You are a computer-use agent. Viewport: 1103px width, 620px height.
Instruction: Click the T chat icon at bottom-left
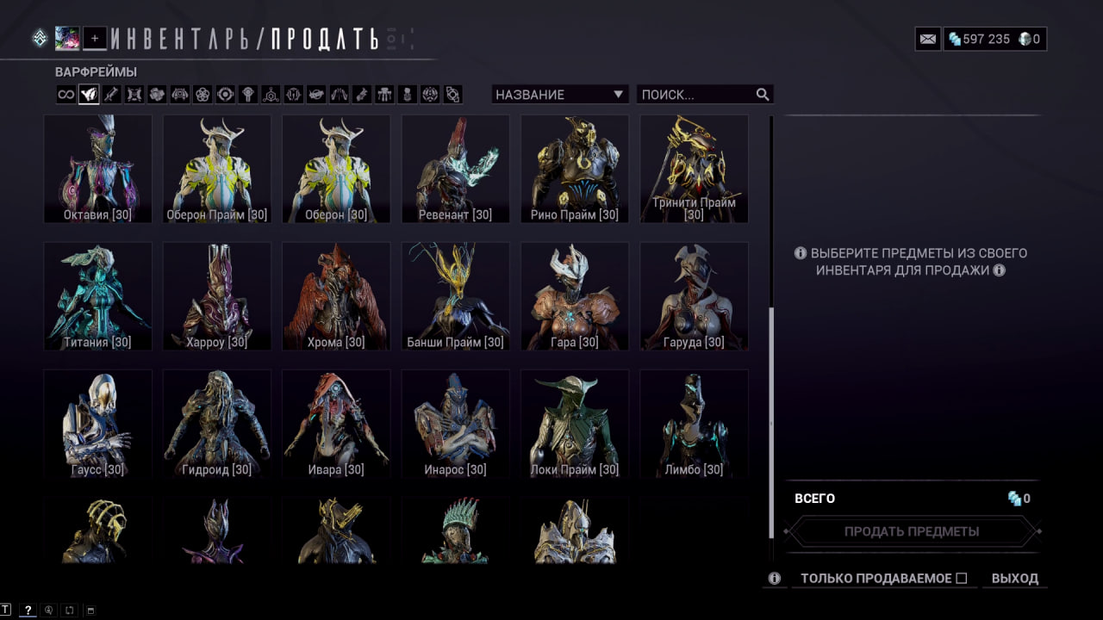point(6,611)
